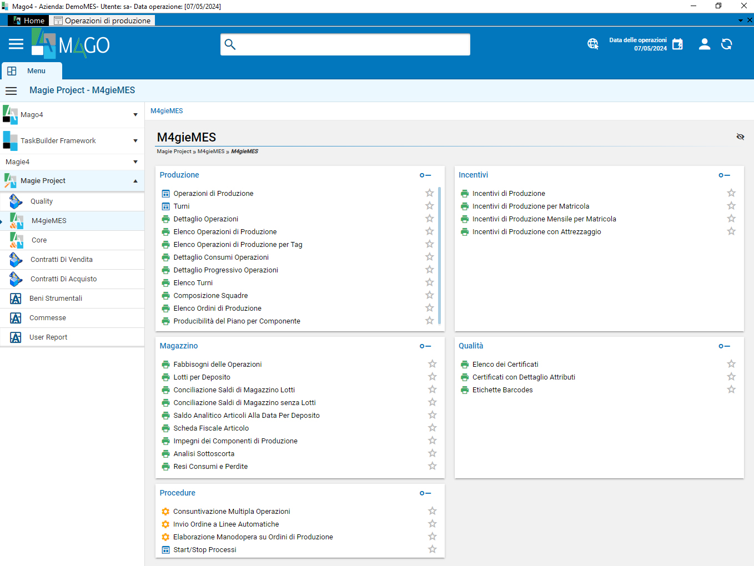Click the printer icon for Fabbisogni delle Operazioni
Image resolution: width=754 pixels, height=566 pixels.
click(x=165, y=365)
